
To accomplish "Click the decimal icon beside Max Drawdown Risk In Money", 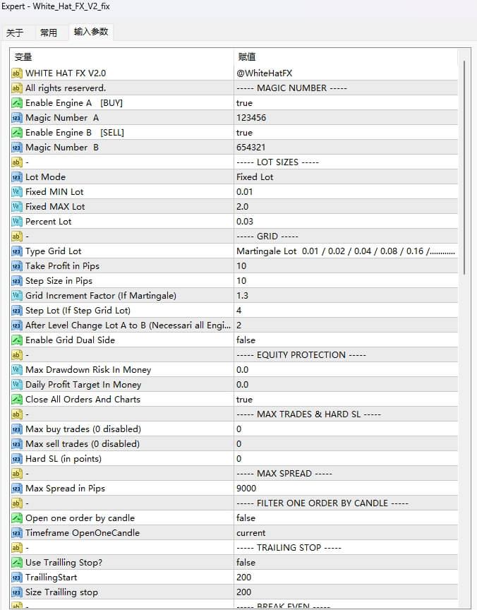I will click(17, 369).
